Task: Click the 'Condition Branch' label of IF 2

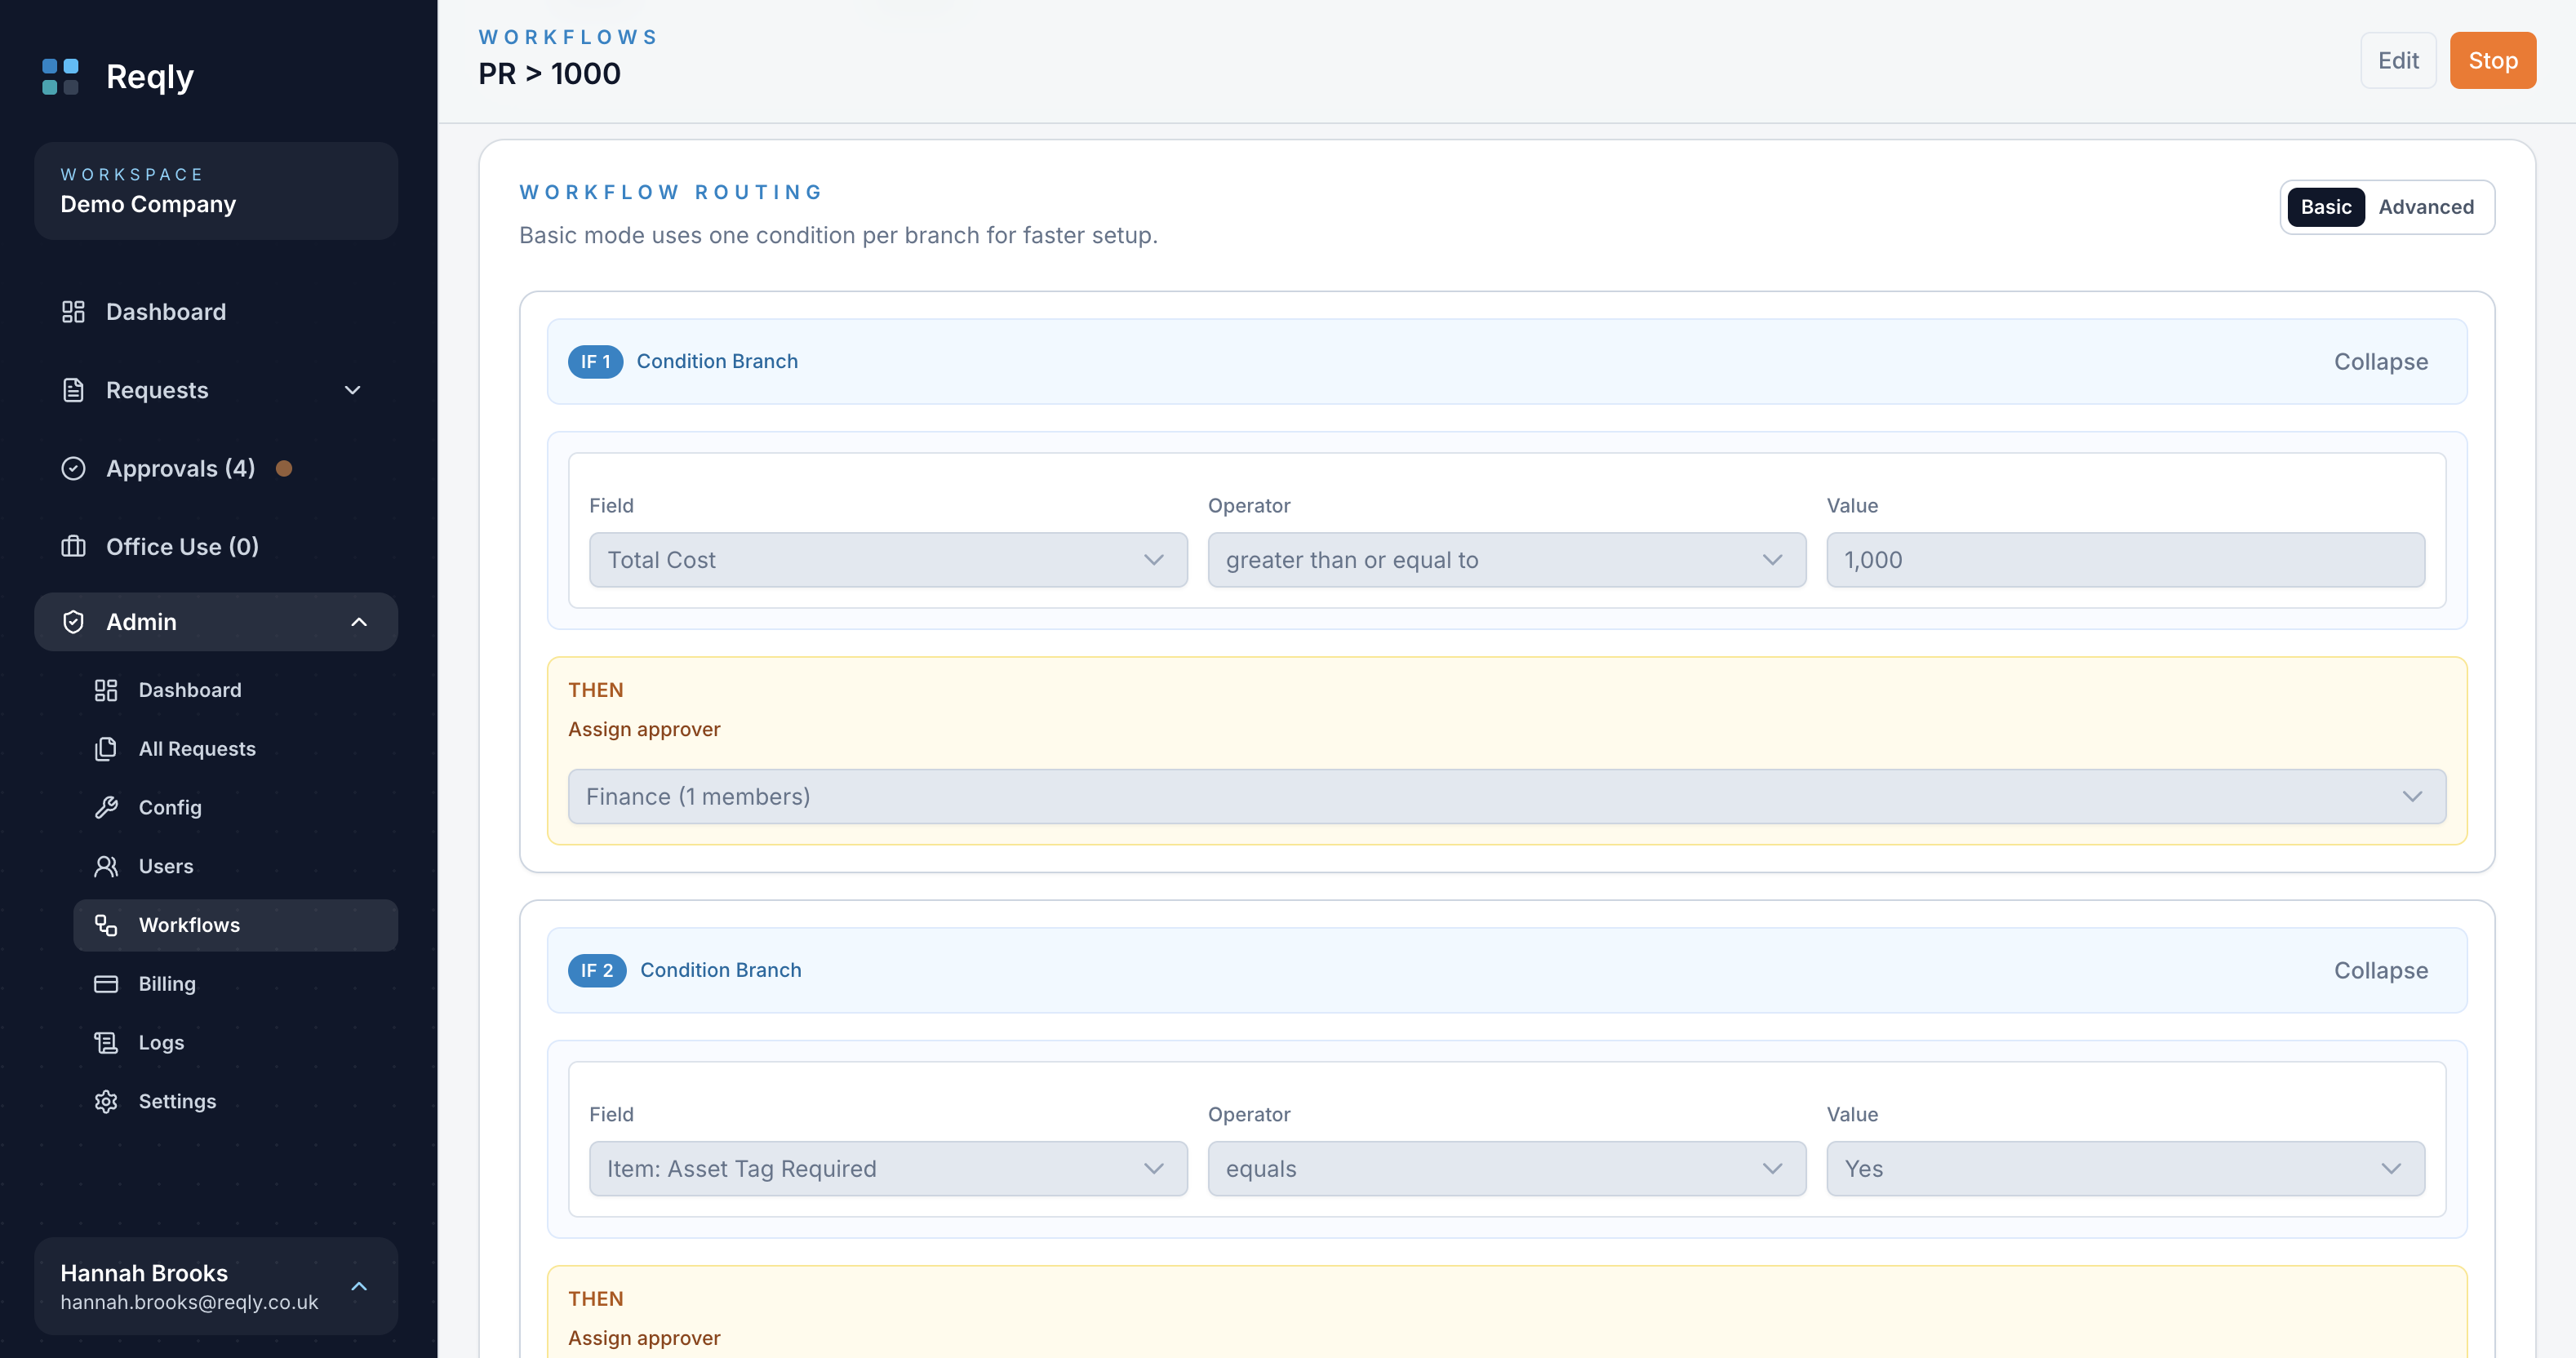Action: 721,971
